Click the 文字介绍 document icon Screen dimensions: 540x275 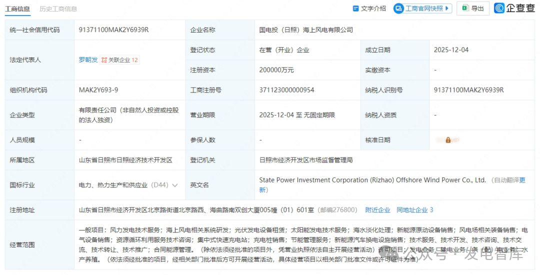[x=356, y=8]
